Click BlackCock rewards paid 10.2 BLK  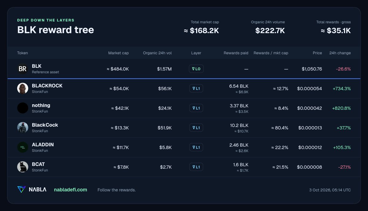click(x=239, y=125)
